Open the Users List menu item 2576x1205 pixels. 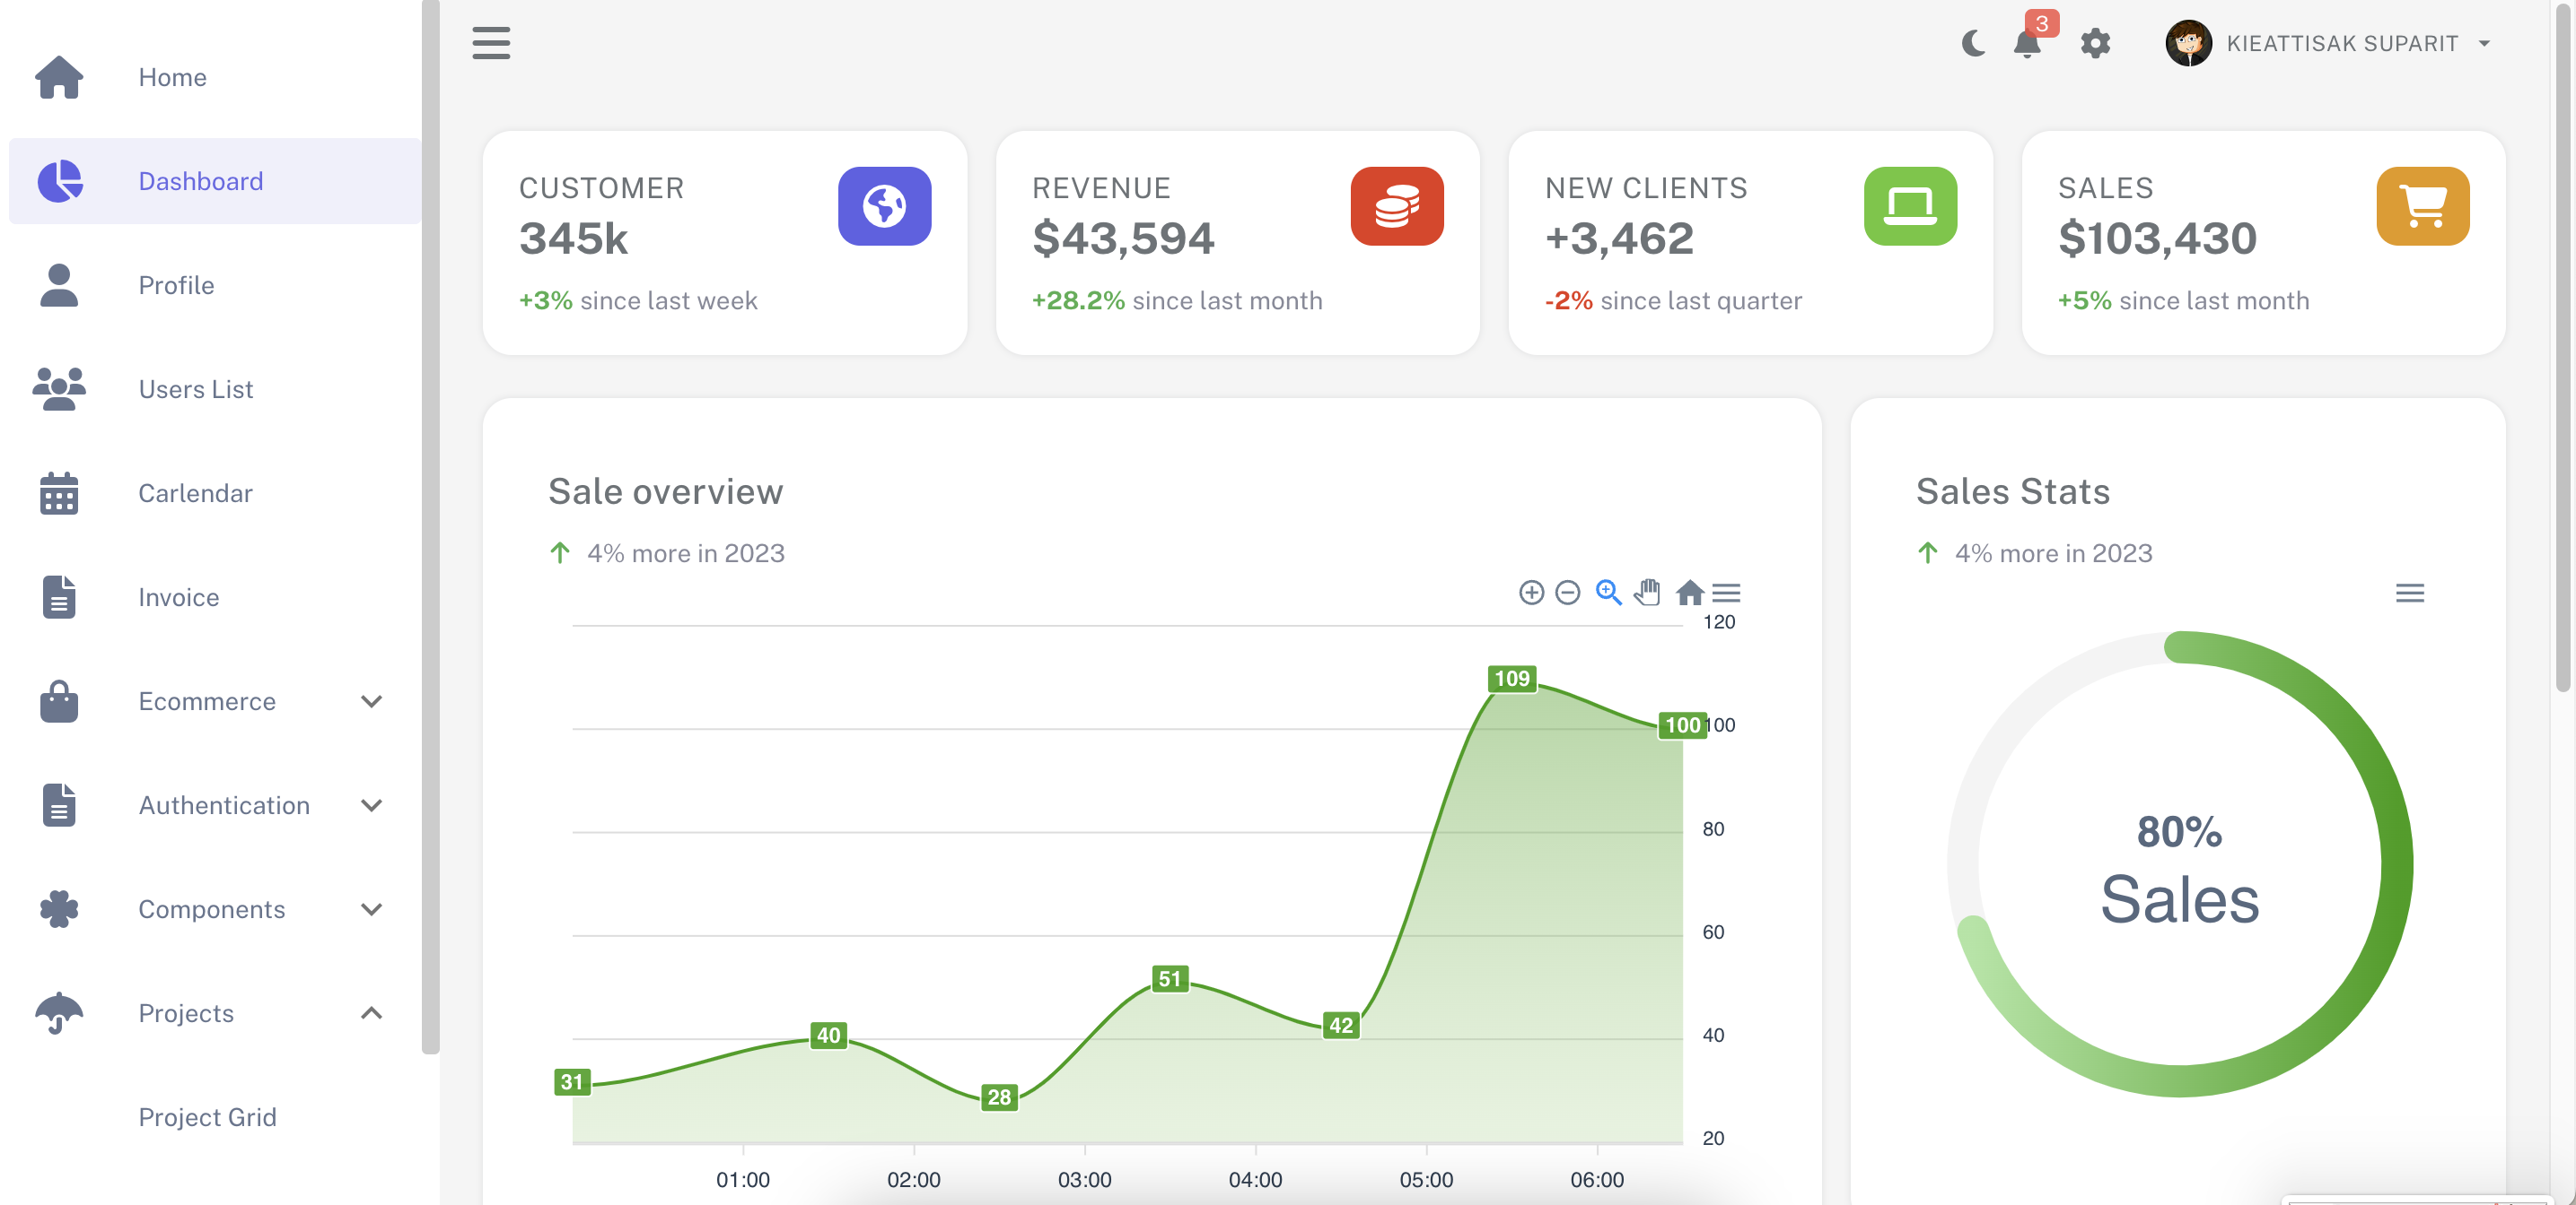click(215, 389)
